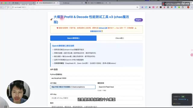Click the black A extension icon
Screen dimensions: 193x108
(x=150, y=7)
